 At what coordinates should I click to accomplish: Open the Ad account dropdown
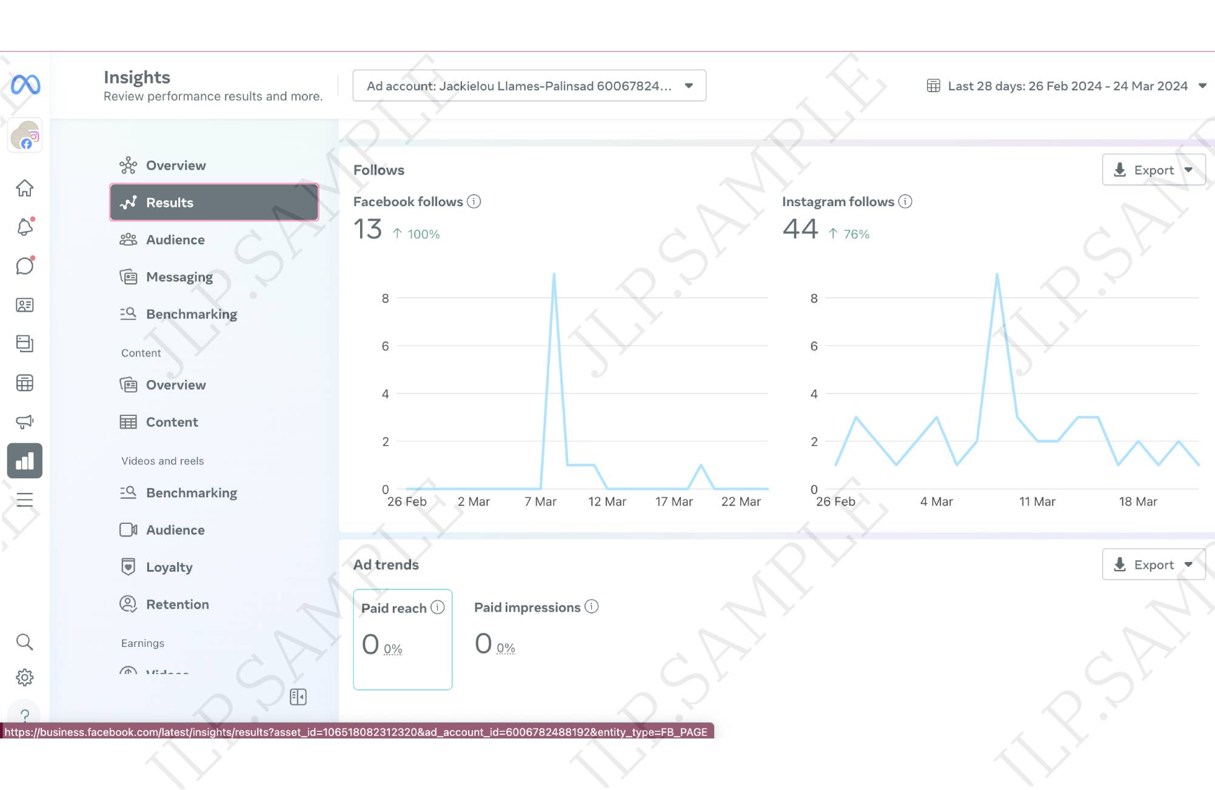pos(529,85)
